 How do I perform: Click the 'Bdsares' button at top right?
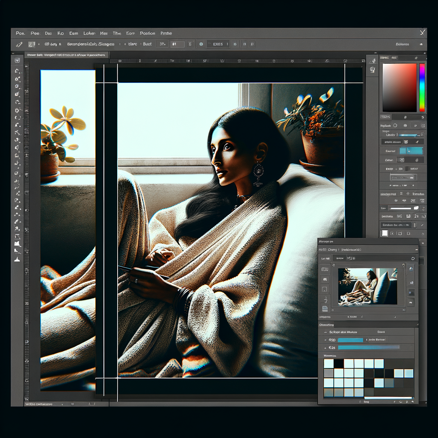(402, 44)
